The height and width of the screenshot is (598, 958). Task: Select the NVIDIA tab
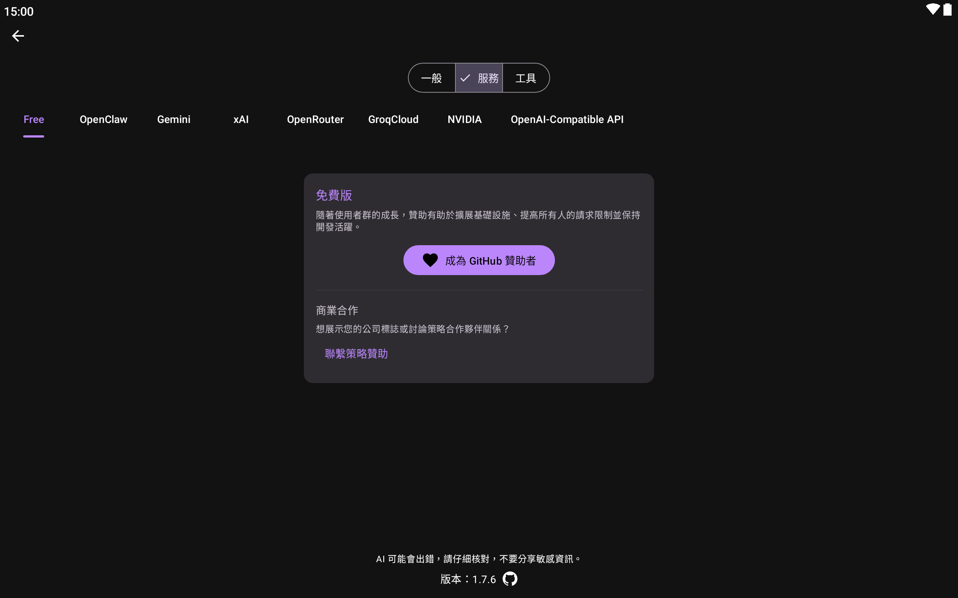(464, 120)
